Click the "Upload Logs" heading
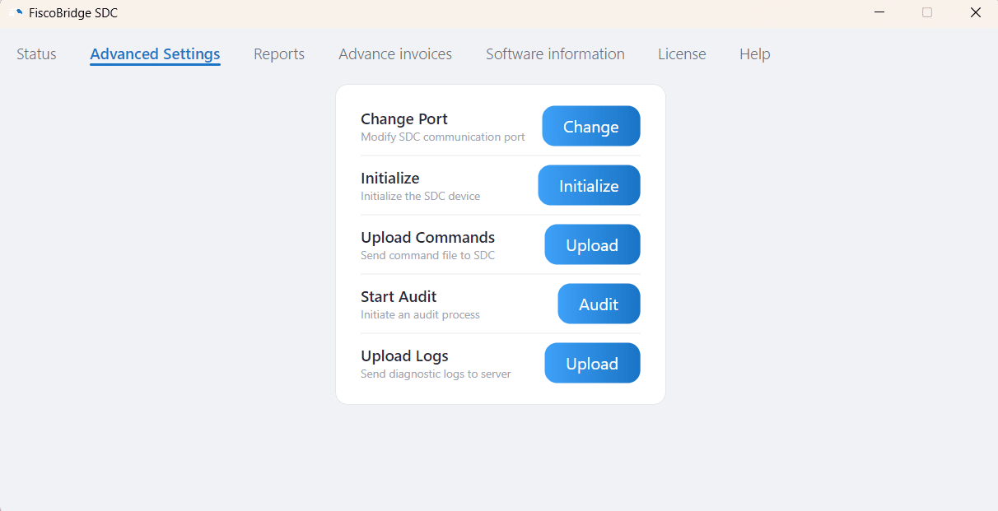 click(404, 356)
